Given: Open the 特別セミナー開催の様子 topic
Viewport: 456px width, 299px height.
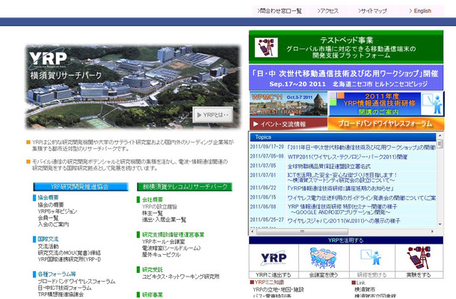Looking at the screenshot, I should pyautogui.click(x=342, y=209).
